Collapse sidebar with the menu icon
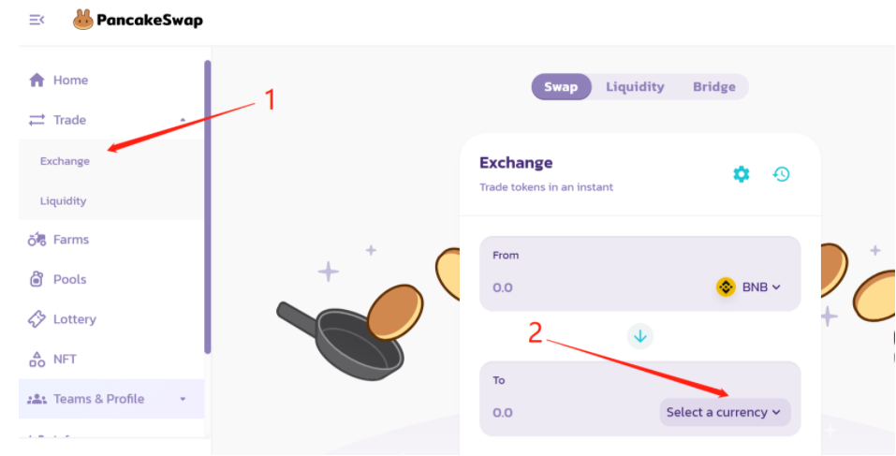 coord(37,20)
